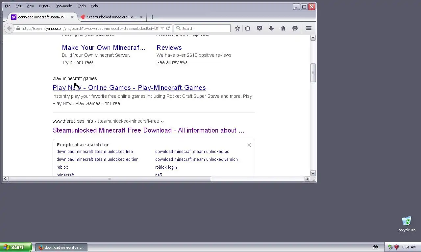
Task: Show bookmarks list icon in toolbar
Action: pyautogui.click(x=248, y=29)
